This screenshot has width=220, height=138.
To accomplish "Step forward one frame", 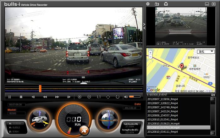I will (69, 97).
